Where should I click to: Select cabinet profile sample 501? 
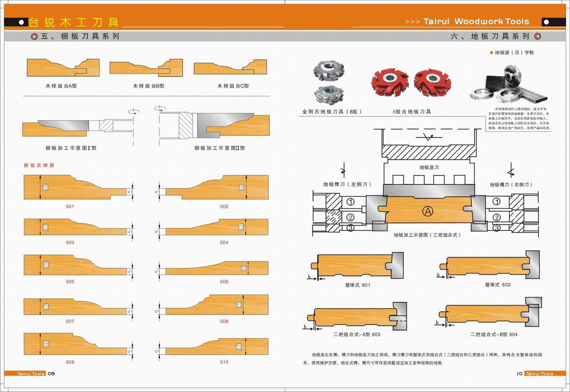tap(75, 187)
